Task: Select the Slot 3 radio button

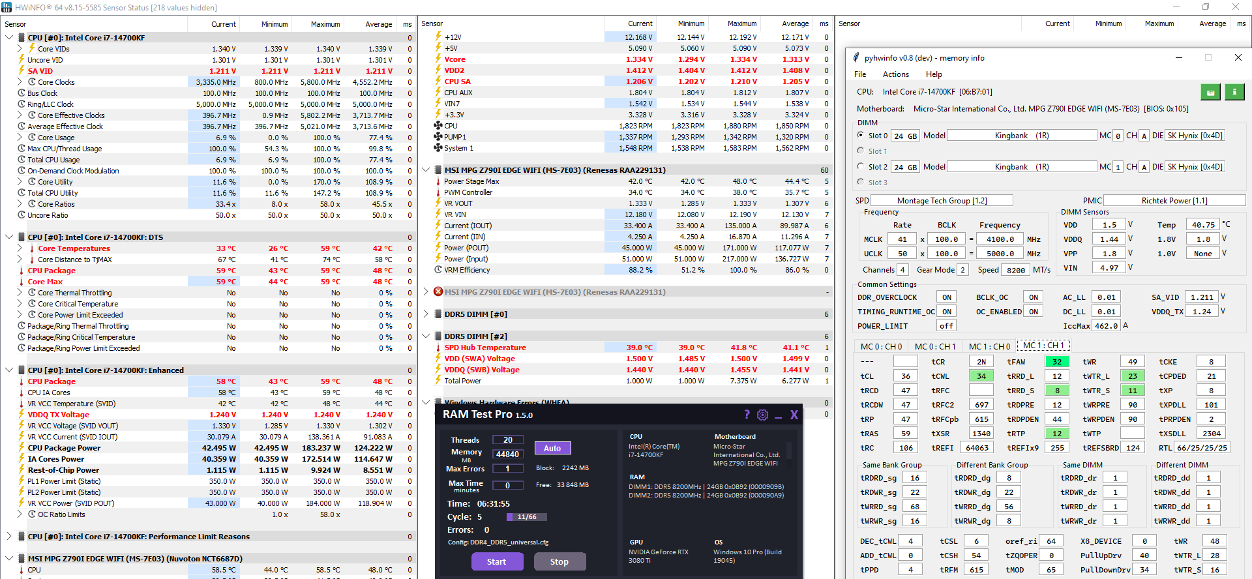Action: click(861, 182)
